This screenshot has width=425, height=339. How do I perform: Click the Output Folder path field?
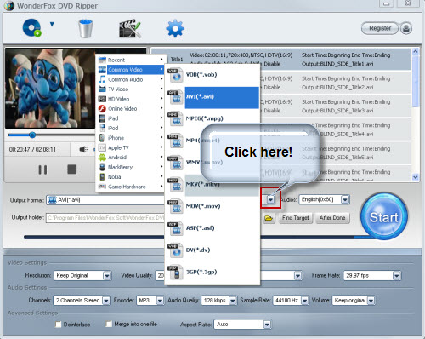pos(105,218)
